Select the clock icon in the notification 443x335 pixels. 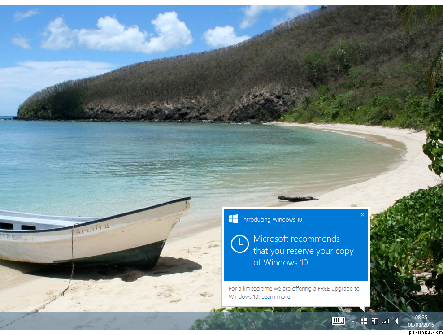239,244
